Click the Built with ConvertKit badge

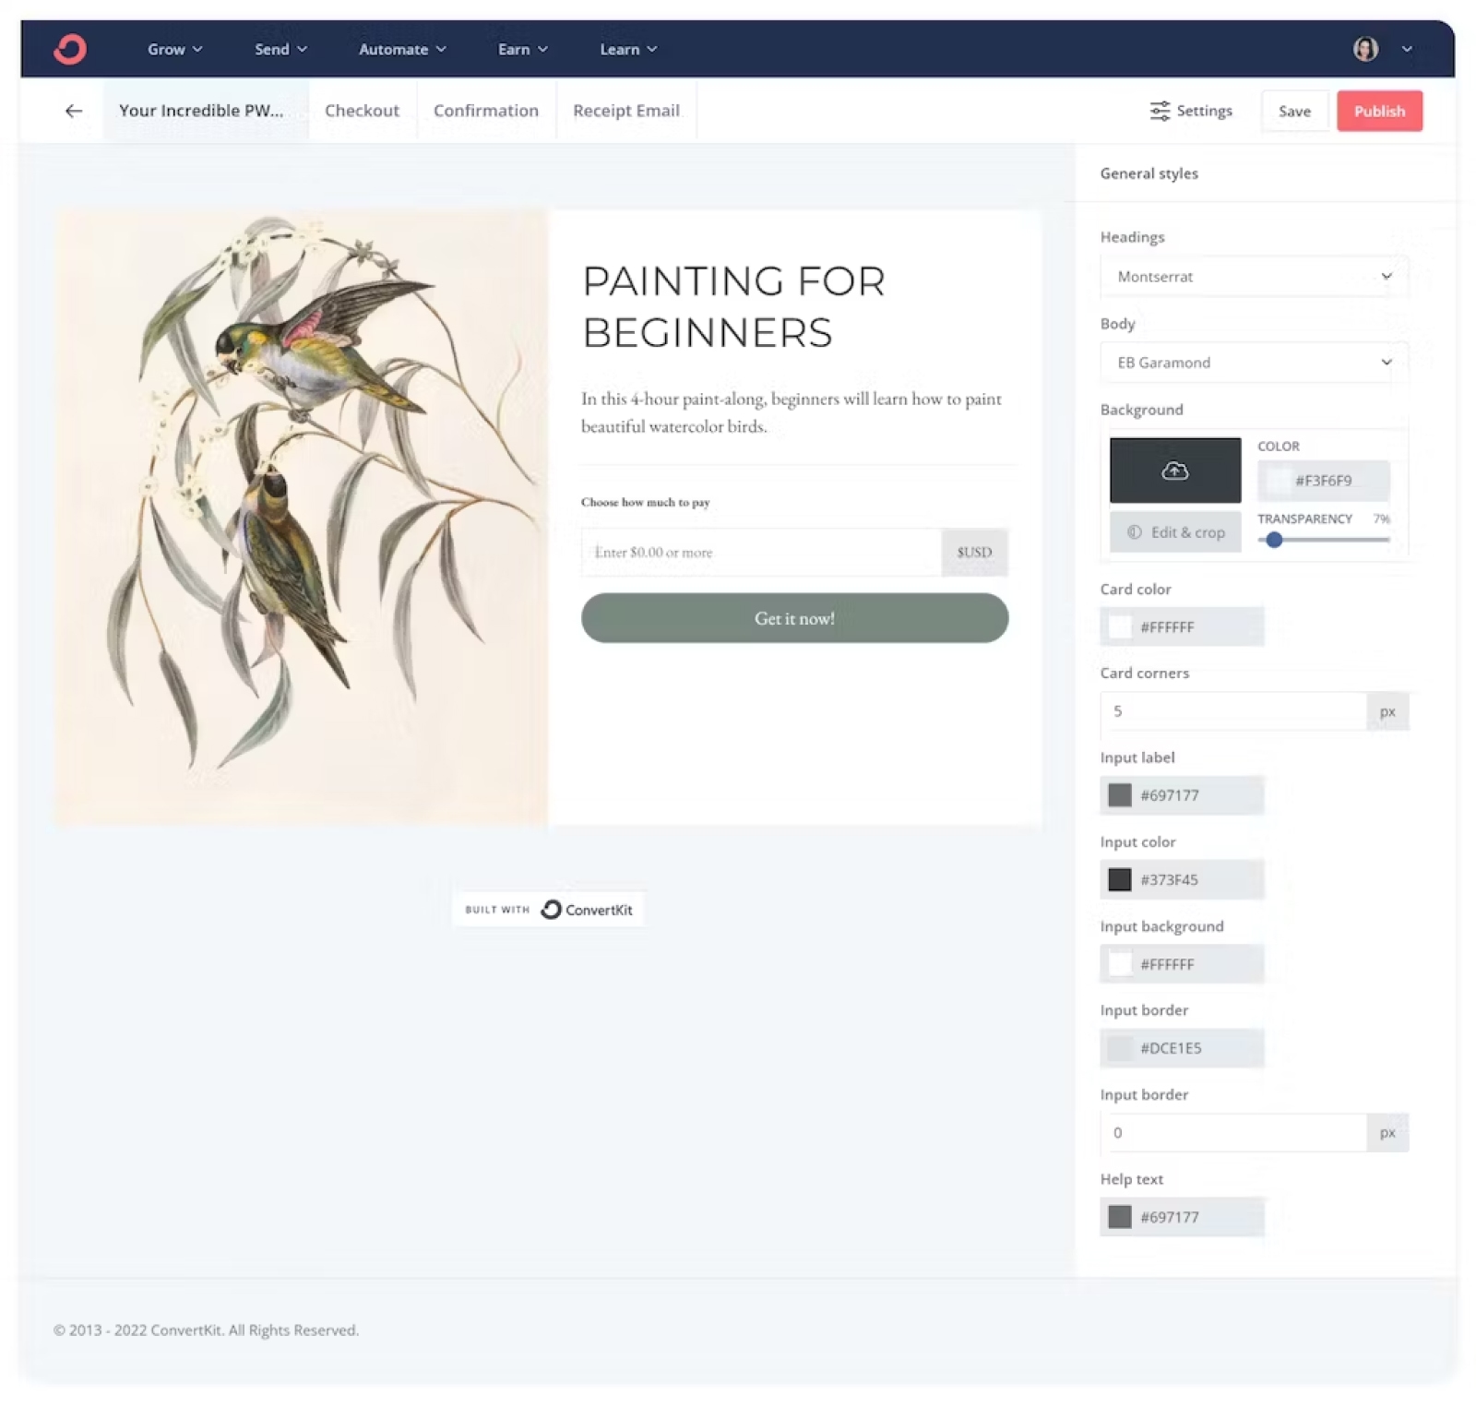pyautogui.click(x=548, y=910)
